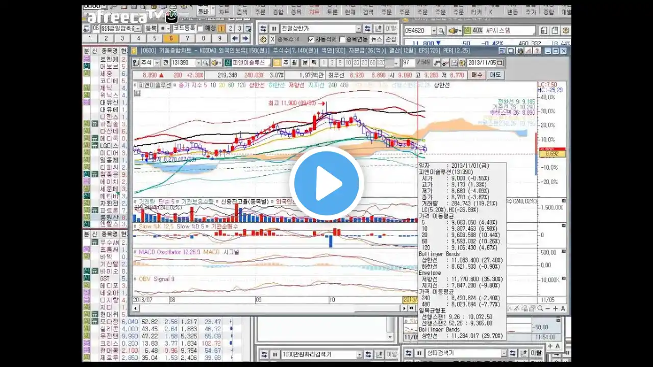
Task: Toggle the 예상 checkbox
Action: click(x=200, y=29)
